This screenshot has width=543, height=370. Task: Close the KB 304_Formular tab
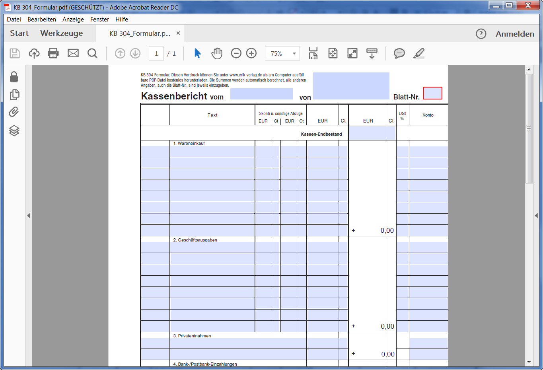(x=178, y=33)
